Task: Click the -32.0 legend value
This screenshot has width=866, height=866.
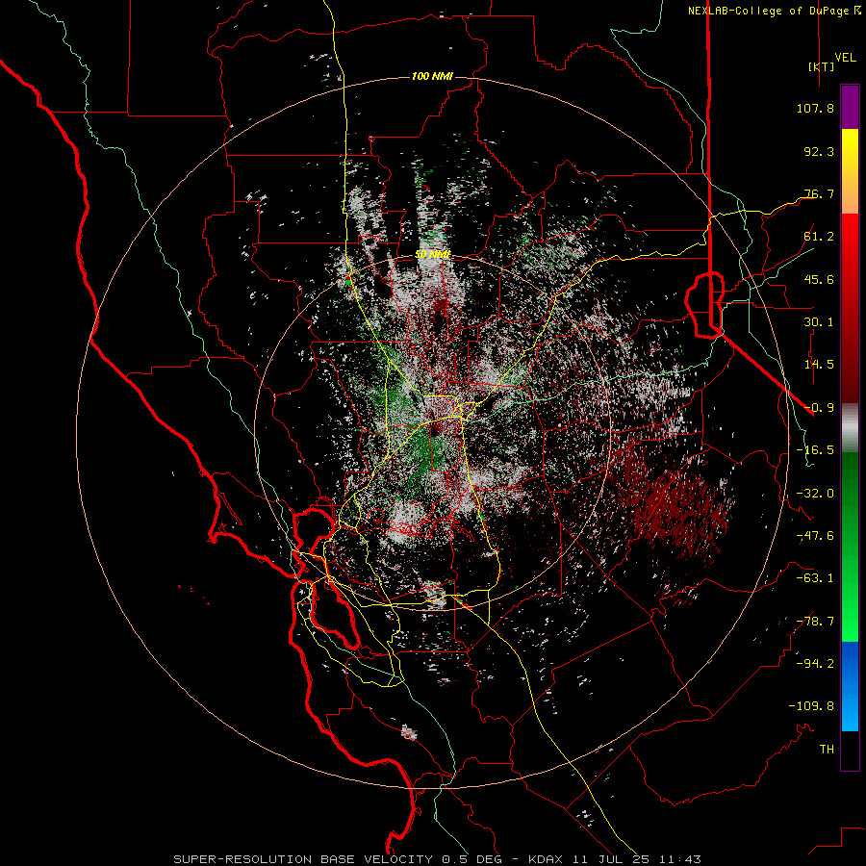Action: (x=815, y=494)
